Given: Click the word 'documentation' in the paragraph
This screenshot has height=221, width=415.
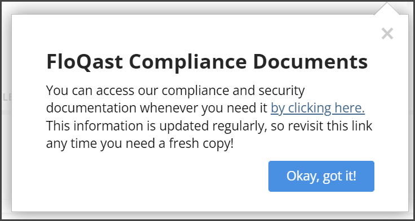Looking at the screenshot, I should (91, 108).
